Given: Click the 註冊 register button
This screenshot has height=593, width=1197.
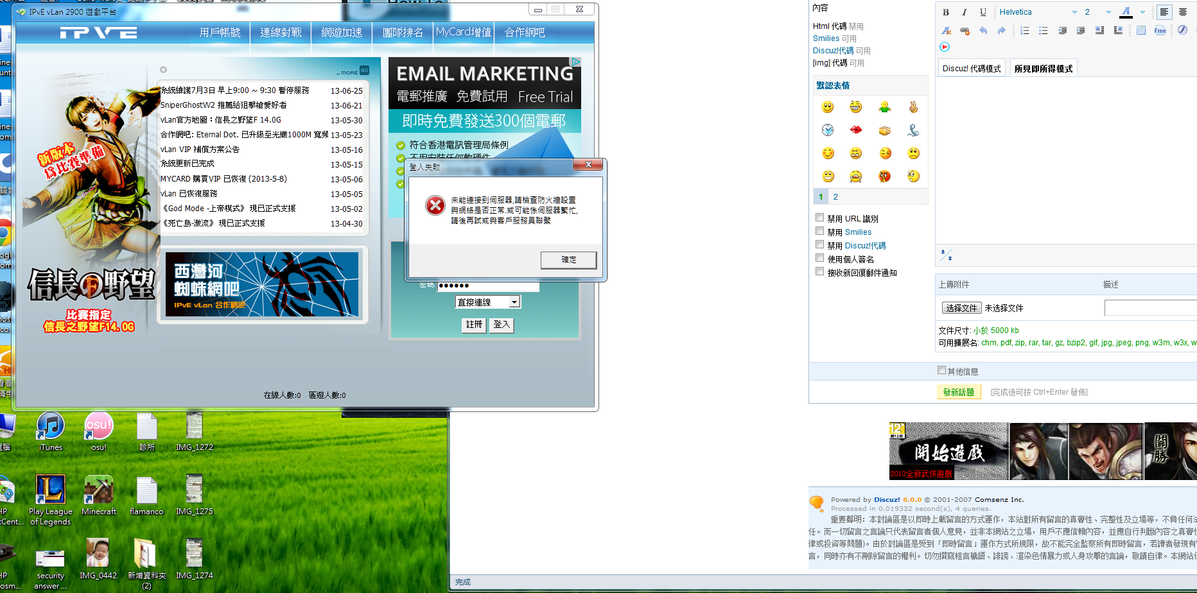Looking at the screenshot, I should [x=474, y=325].
